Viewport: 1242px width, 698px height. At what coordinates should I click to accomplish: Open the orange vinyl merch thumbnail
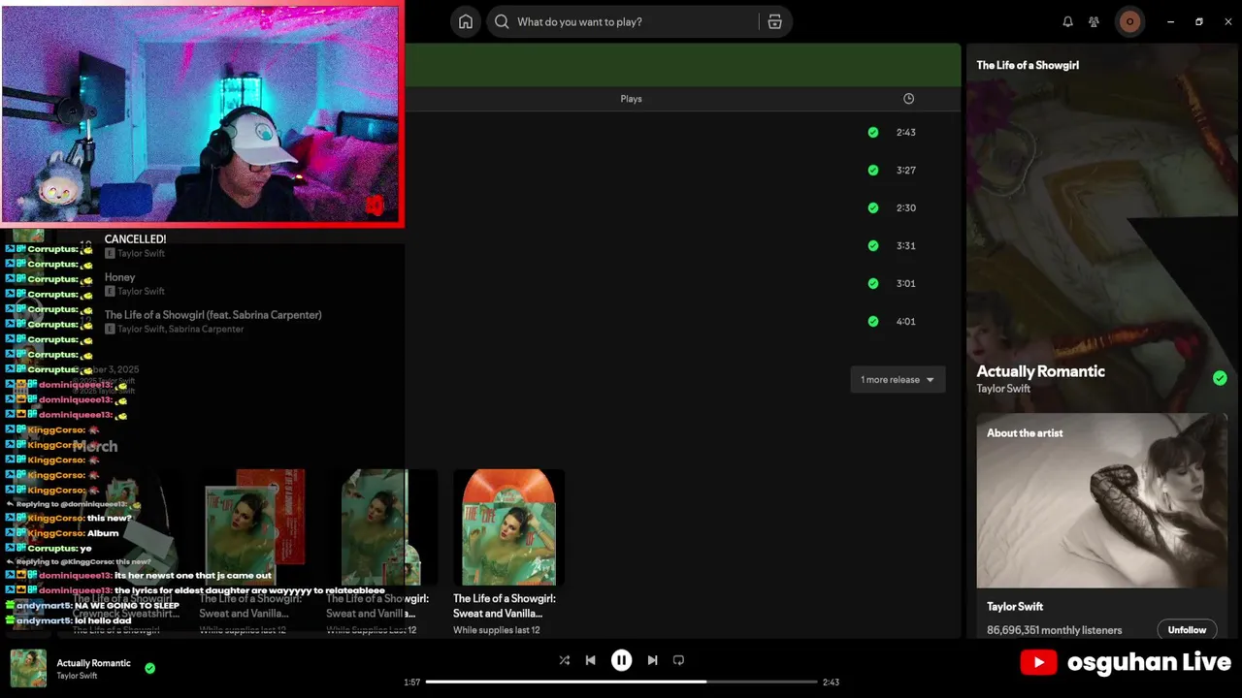tap(508, 527)
